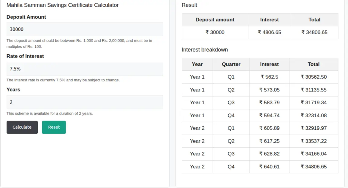Screen dimensions: 348x188
Task: Click the 'Interest breakdown' heading
Action: coord(205,50)
